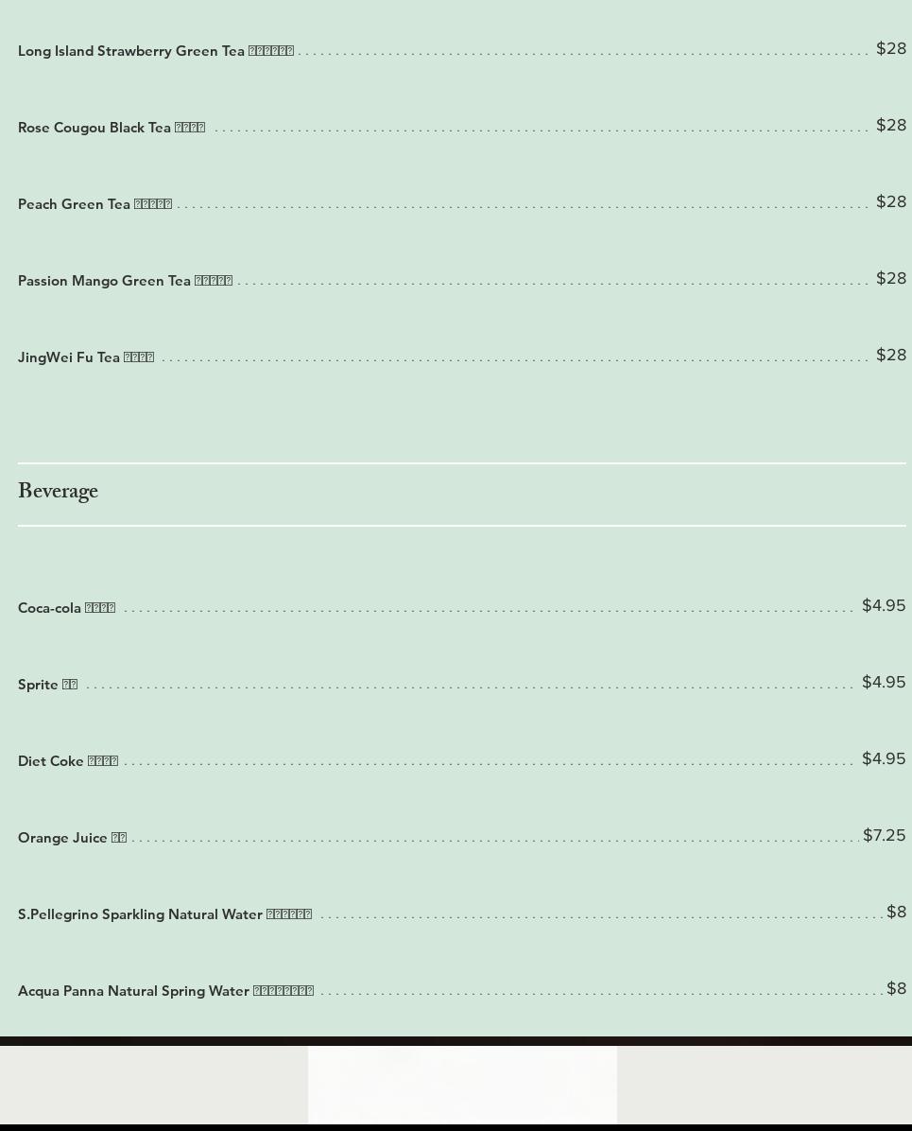This screenshot has width=912, height=1131.
Task: Click the $8 price for S.Pellegrino
Action: click(896, 912)
